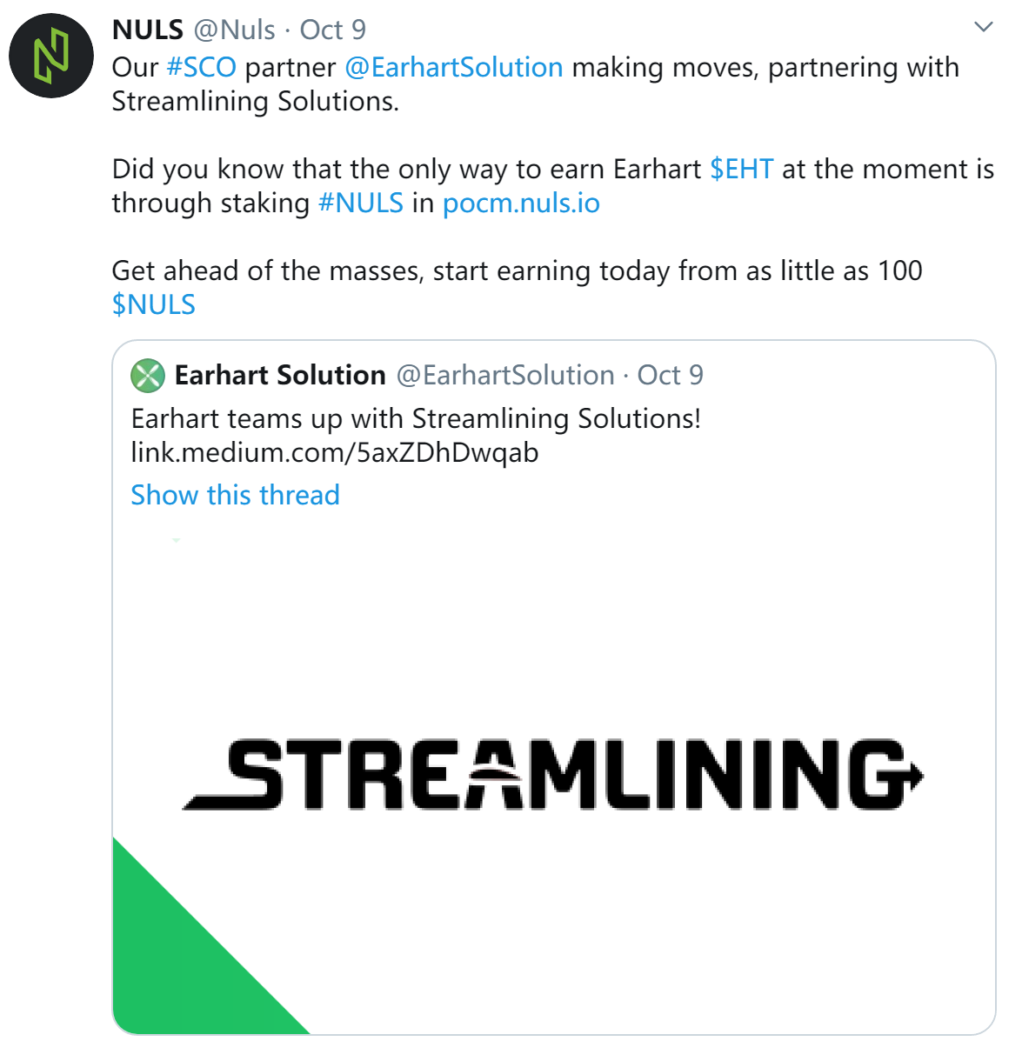Click the Earhart Solution display name
The width and height of the screenshot is (1022, 1048).
280,375
